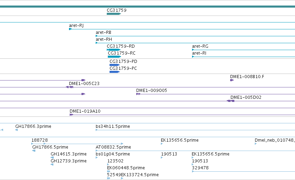Select the DME1-005D02 label
Image resolution: width=295 pixels, height=180 pixels.
pyautogui.click(x=246, y=97)
